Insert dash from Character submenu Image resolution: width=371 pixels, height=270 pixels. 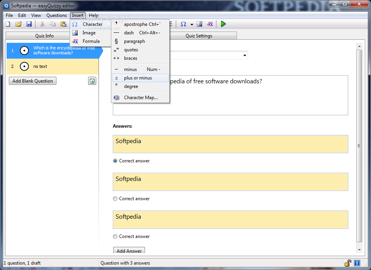tap(141, 33)
